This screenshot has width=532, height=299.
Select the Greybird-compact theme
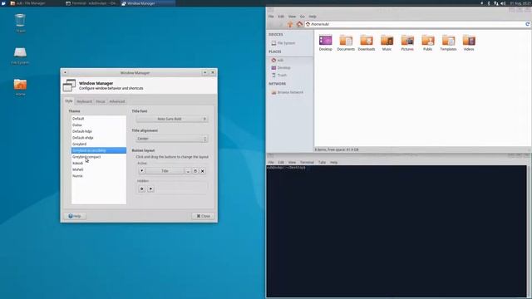click(x=99, y=157)
